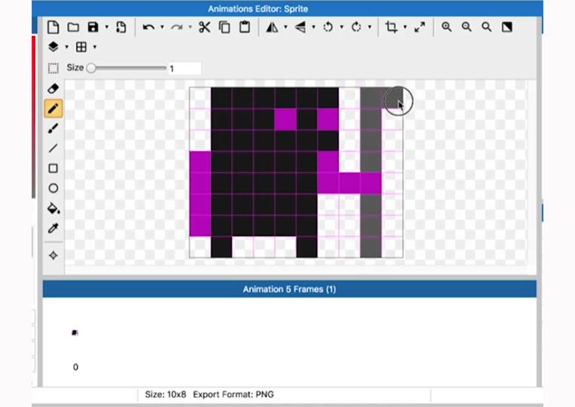The image size is (575, 407).
Task: Save the sprite with floppy disk icon
Action: pyautogui.click(x=93, y=27)
